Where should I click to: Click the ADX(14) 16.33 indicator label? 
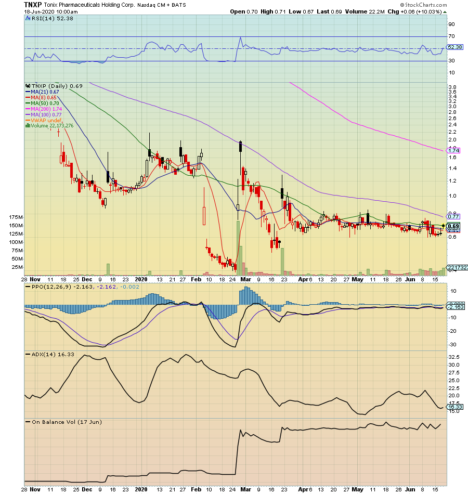click(53, 354)
